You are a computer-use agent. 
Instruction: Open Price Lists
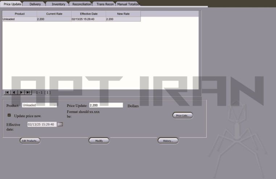(x=183, y=115)
